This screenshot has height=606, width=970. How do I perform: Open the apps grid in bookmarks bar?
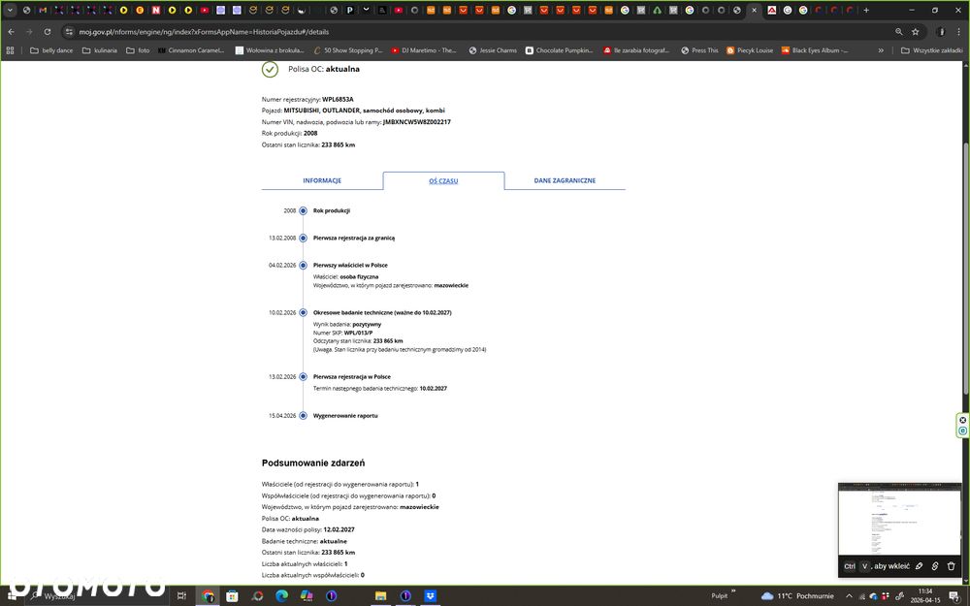pyautogui.click(x=10, y=50)
